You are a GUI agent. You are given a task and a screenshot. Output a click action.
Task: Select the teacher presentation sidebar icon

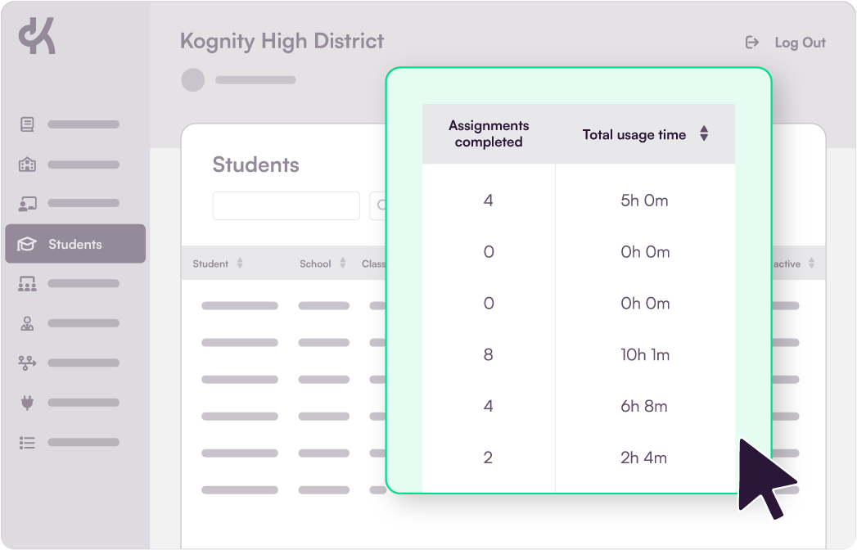27,204
